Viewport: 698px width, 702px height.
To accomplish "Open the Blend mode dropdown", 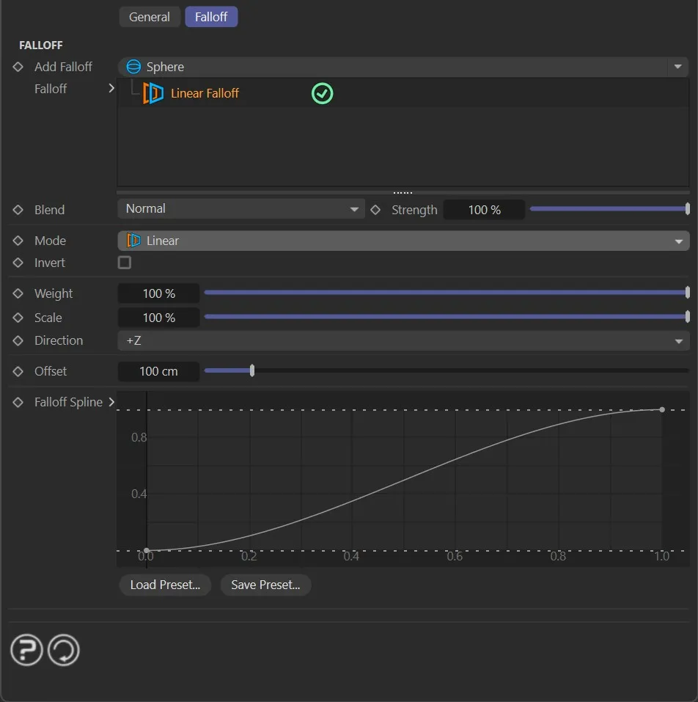I will click(240, 209).
